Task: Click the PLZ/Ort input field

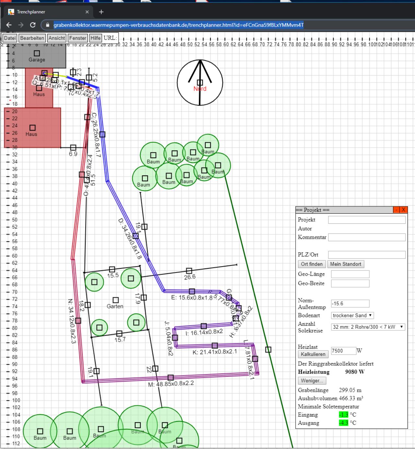Action: [x=367, y=255]
